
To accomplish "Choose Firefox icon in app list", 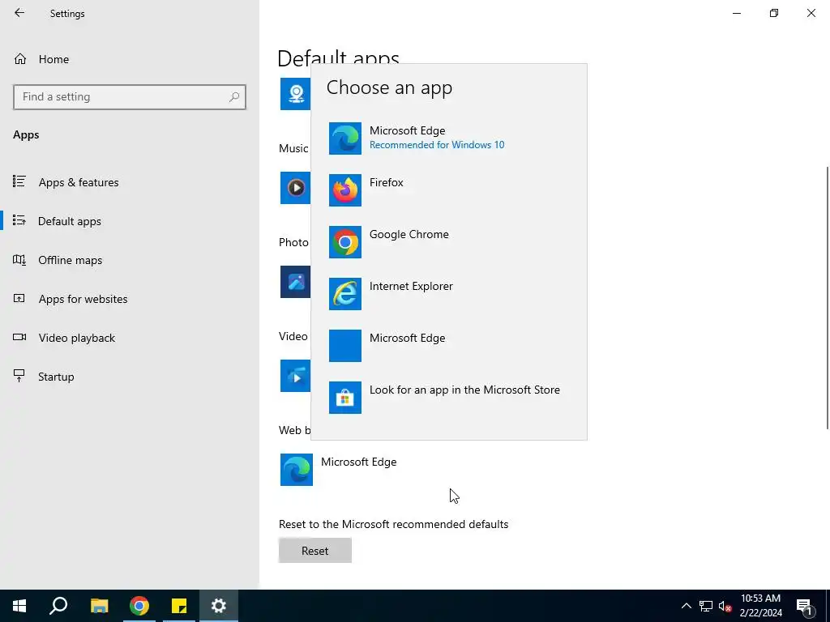I will point(345,190).
